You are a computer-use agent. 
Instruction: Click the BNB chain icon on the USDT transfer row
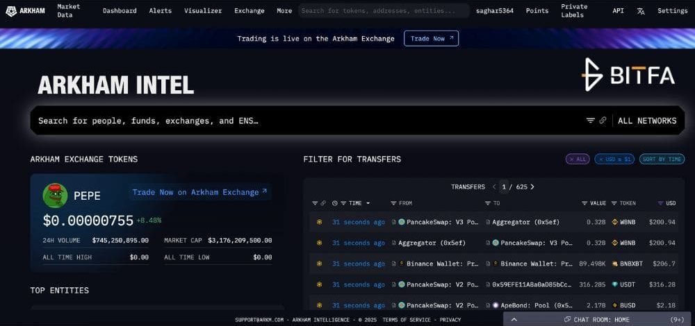(x=319, y=284)
